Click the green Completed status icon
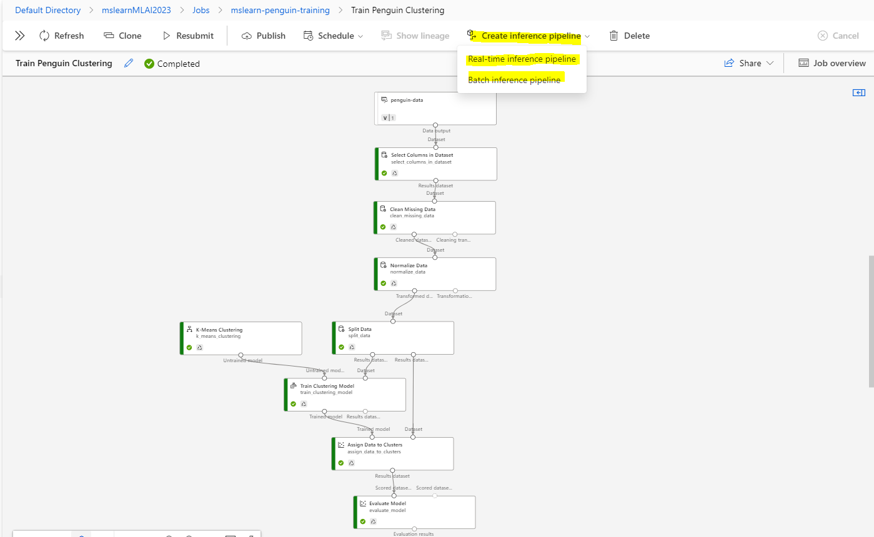The image size is (874, 537). click(x=149, y=64)
